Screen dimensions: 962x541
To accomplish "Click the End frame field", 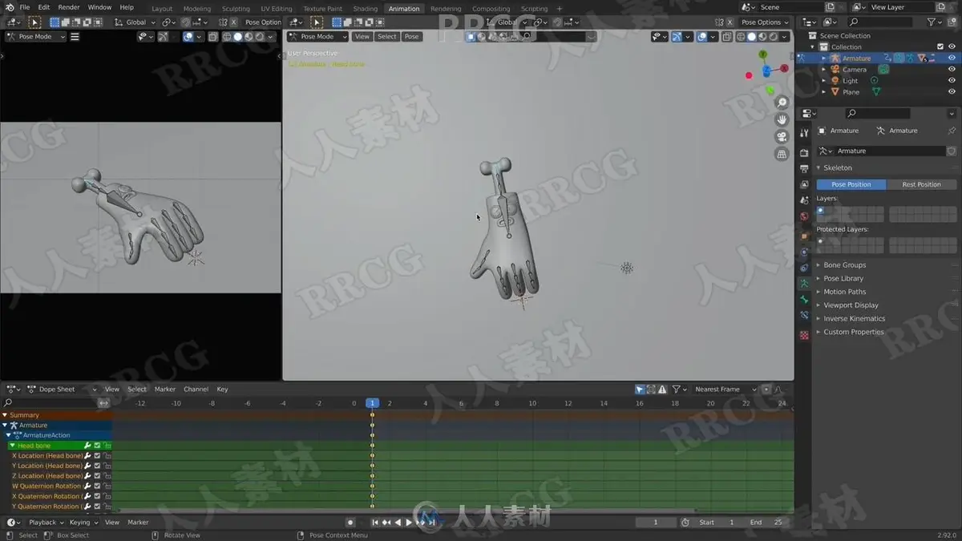I will pos(767,523).
